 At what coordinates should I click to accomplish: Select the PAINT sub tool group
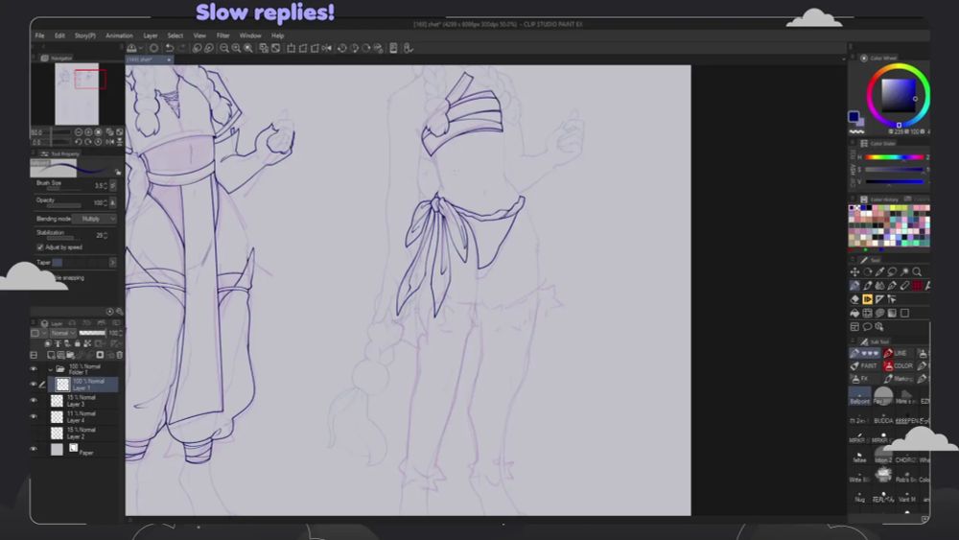click(x=865, y=365)
